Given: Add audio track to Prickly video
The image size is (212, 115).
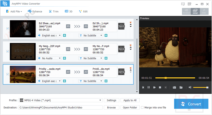Looking at the screenshot, I should [x=64, y=81].
